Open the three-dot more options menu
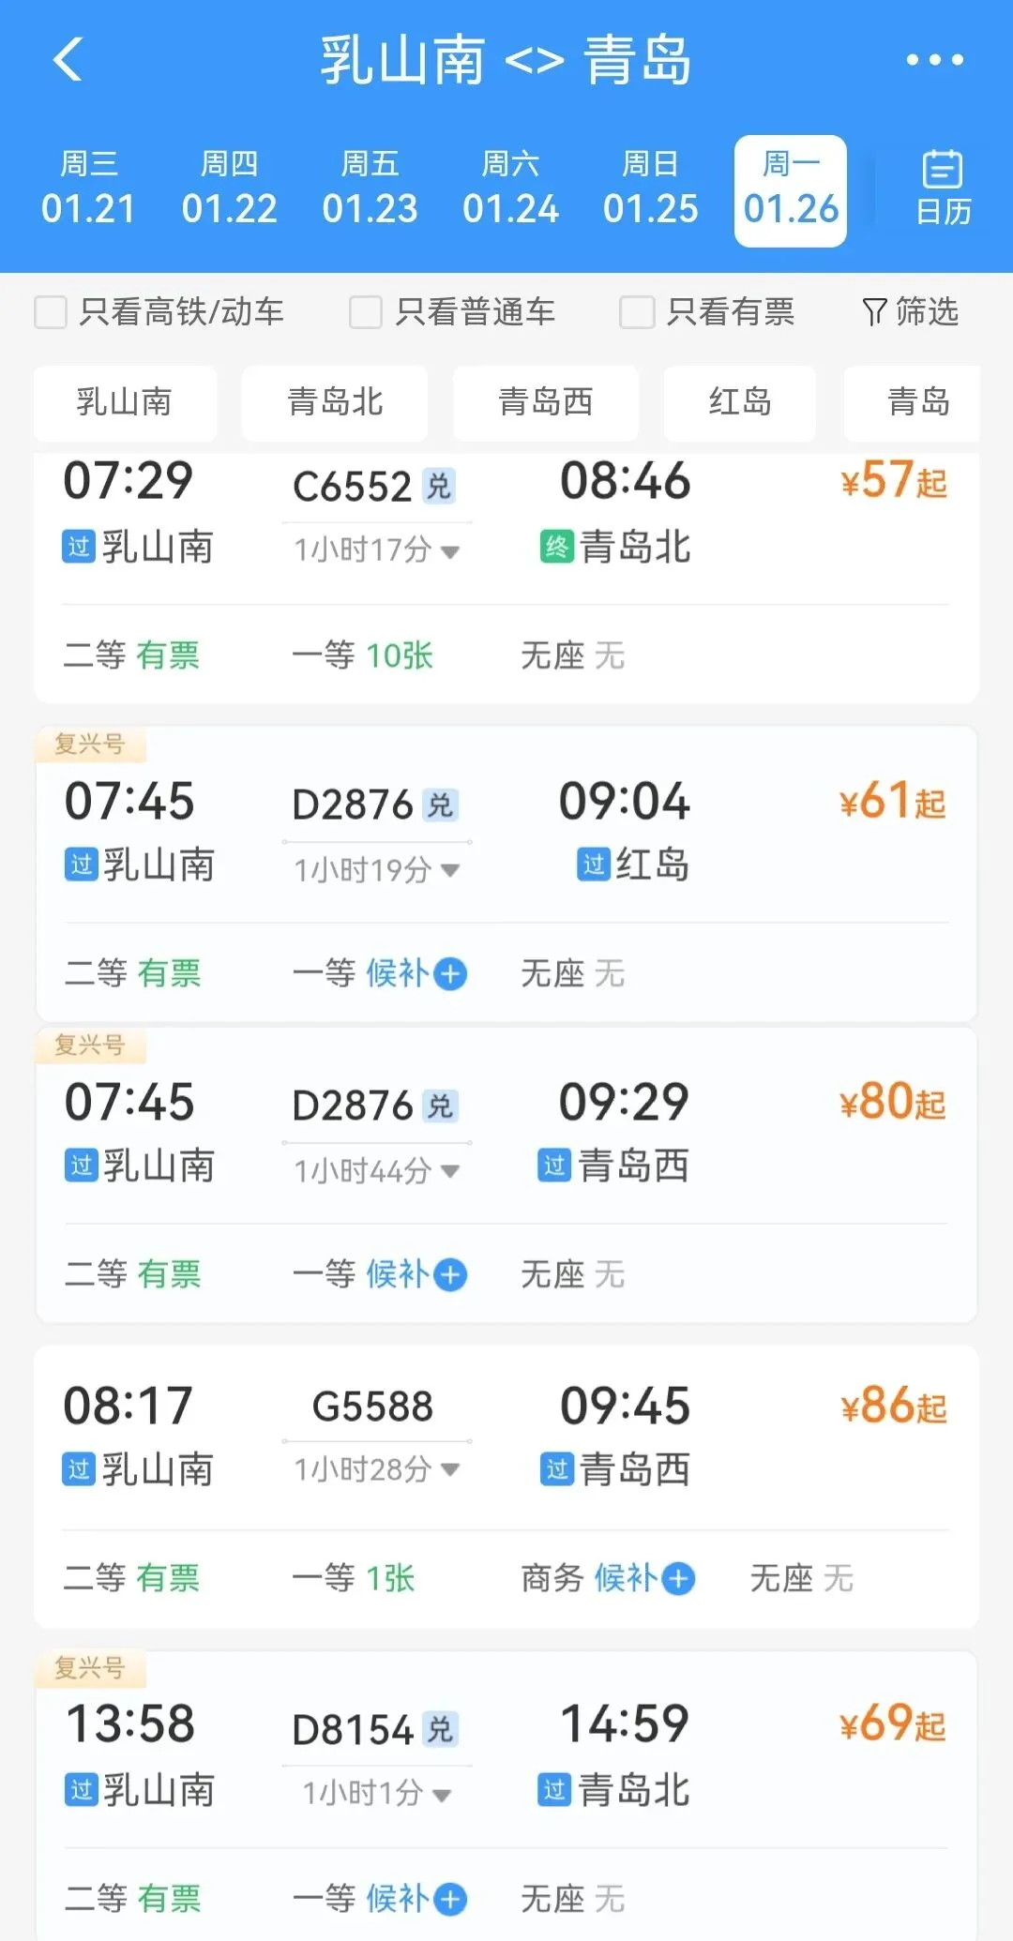This screenshot has height=1941, width=1013. click(x=934, y=60)
